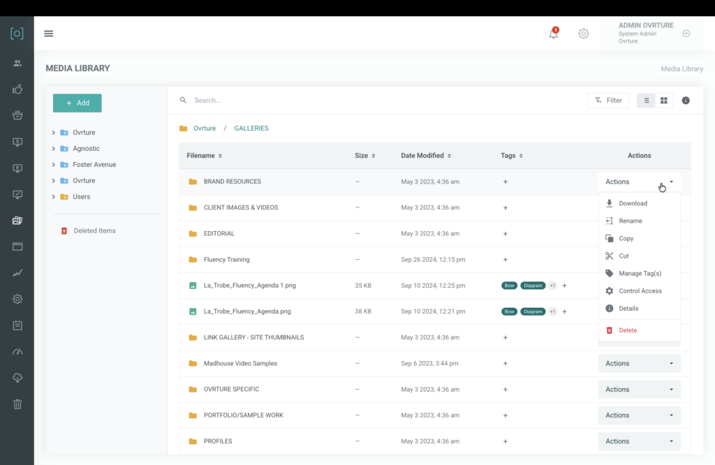Open the Actions dropdown for Madhouse Video Samples
Viewport: 715px width, 465px height.
point(638,363)
